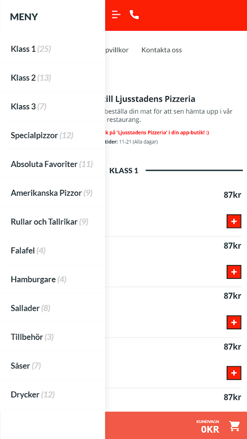The width and height of the screenshot is (247, 439).
Task: Open the shopping cart icon
Action: (x=234, y=426)
